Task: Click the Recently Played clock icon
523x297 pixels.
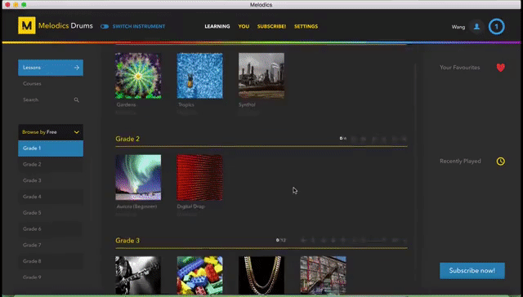Action: click(500, 162)
